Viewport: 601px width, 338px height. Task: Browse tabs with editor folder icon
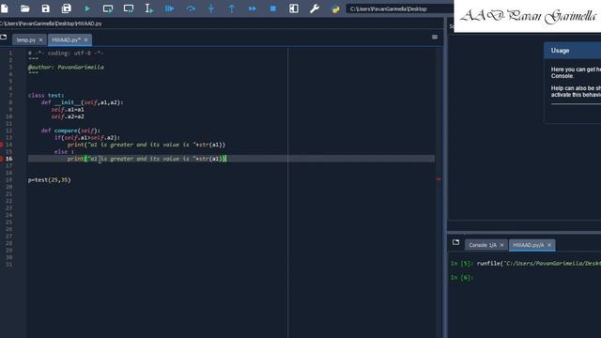coord(4,37)
